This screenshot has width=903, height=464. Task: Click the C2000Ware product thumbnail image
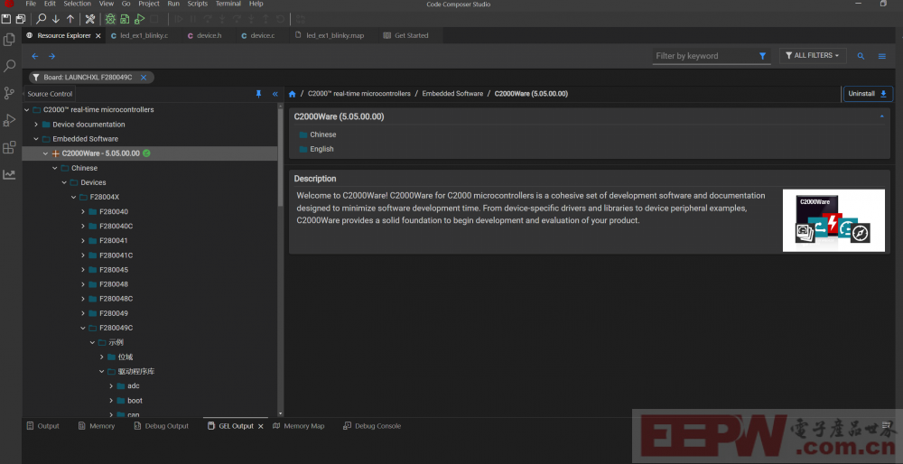pyautogui.click(x=833, y=220)
